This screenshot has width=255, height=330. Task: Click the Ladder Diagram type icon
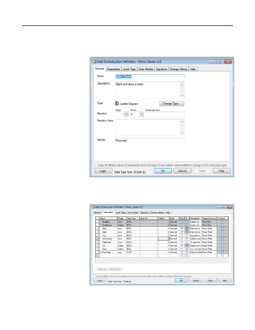[x=117, y=103]
